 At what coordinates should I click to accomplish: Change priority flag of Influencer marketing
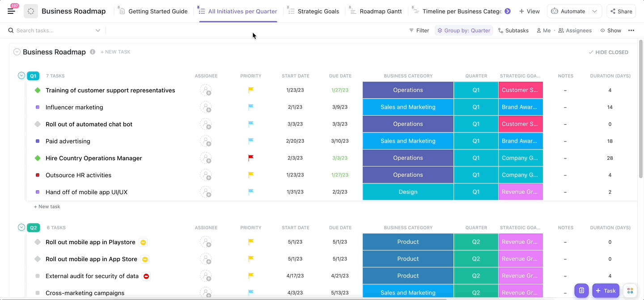[x=251, y=107]
